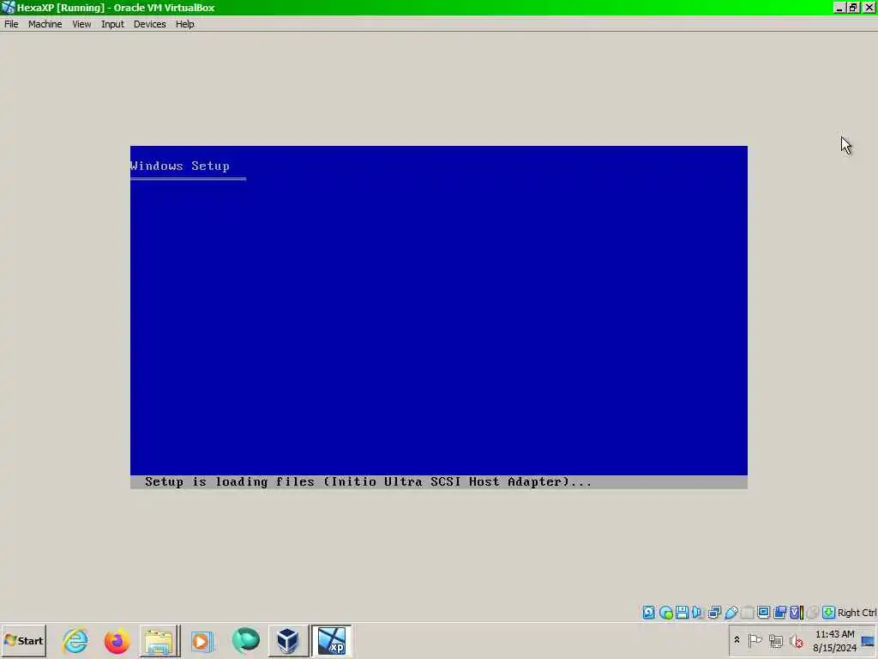Select the HexaXP VM taskbar button

coord(331,641)
